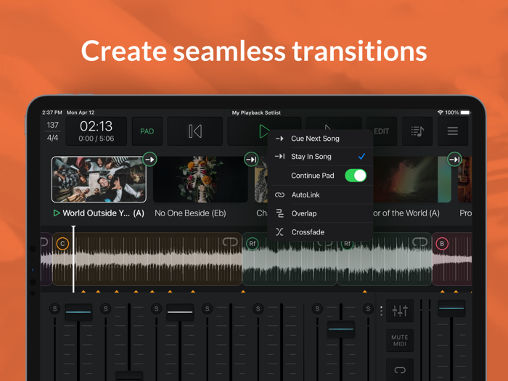Select the AutoLink transition
This screenshot has width=508, height=381.
[321, 194]
